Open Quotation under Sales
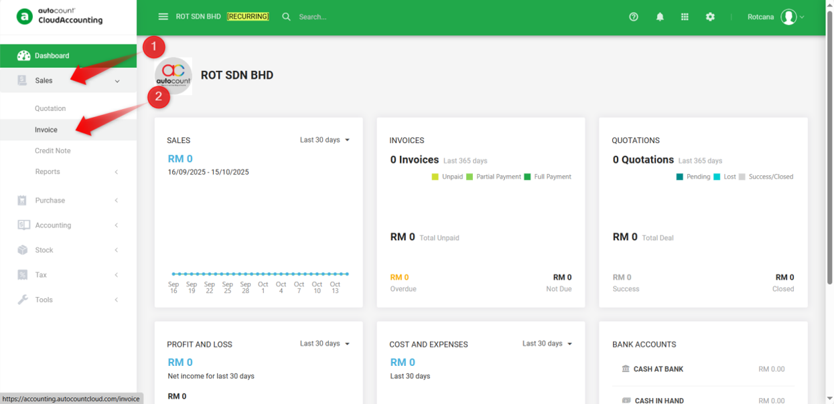Viewport: 834px width, 404px height. point(50,108)
